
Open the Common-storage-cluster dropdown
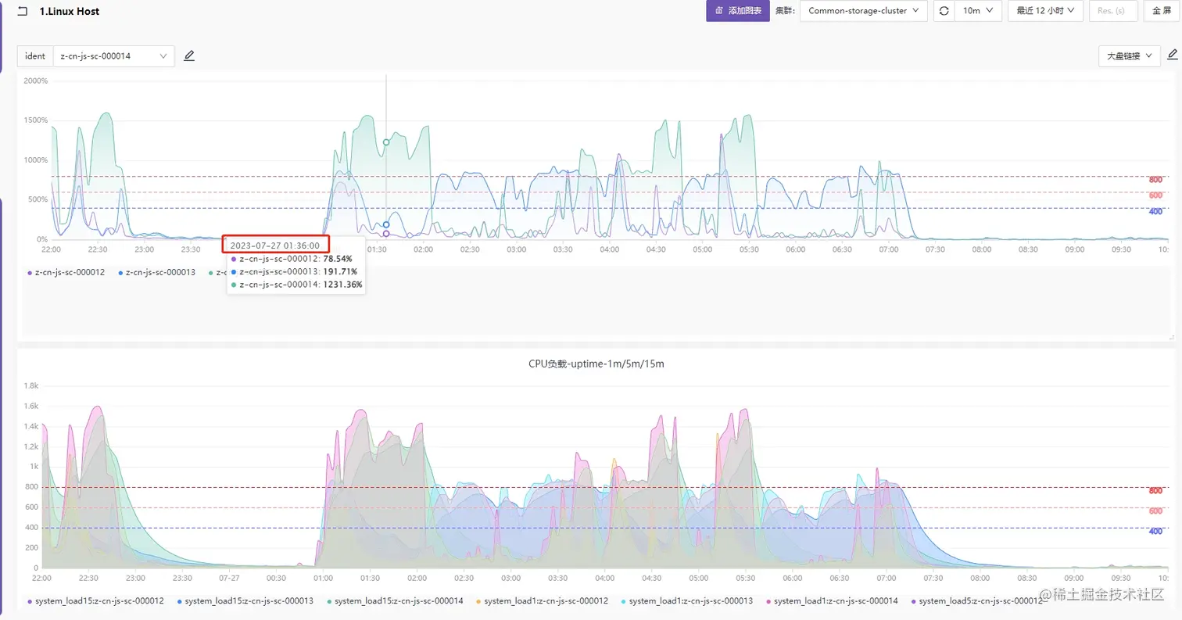(x=863, y=11)
